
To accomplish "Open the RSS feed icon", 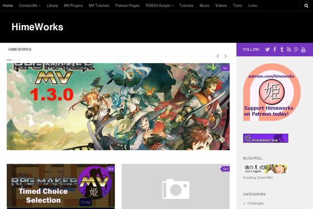I will pos(289,50).
